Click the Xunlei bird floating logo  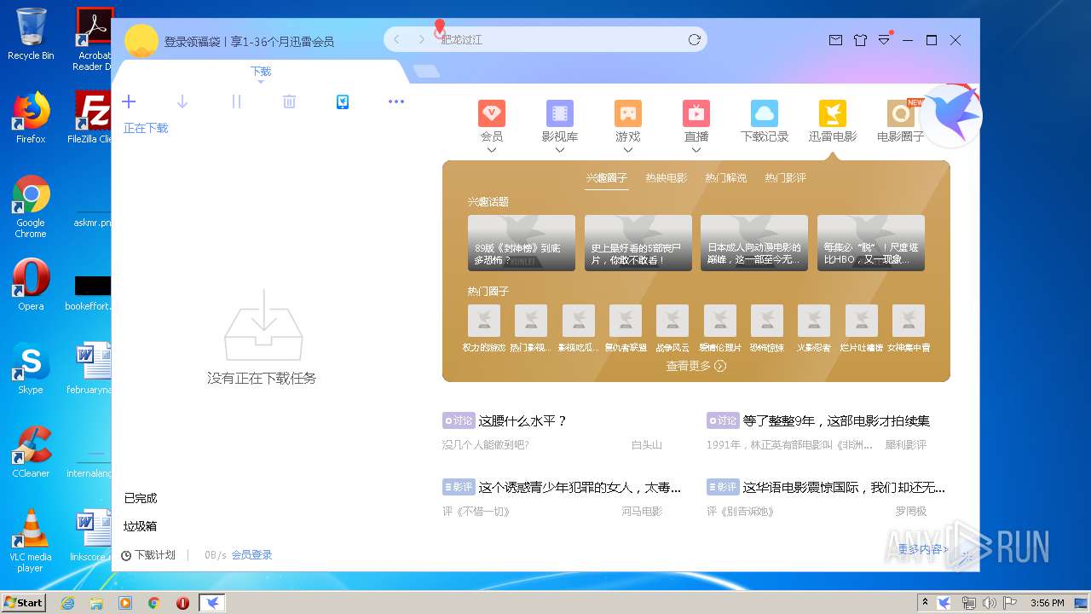pos(951,115)
